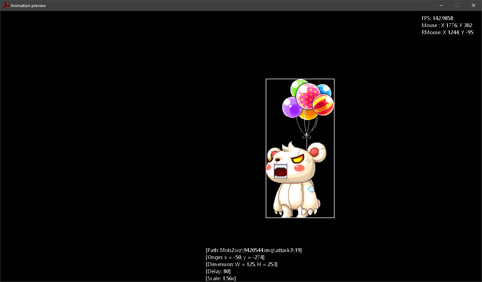Click the Delay: 80 line
The height and width of the screenshot is (282, 482).
point(218,271)
